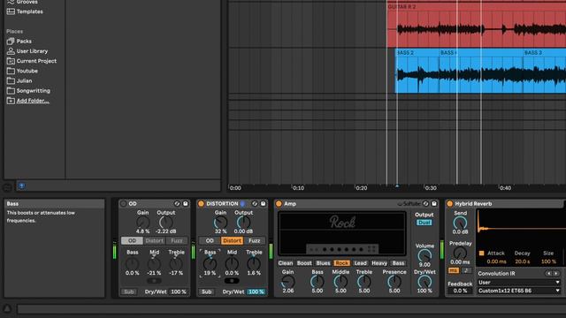This screenshot has width=566, height=318.
Task: Select OD mode in the OD device
Action: tap(132, 240)
